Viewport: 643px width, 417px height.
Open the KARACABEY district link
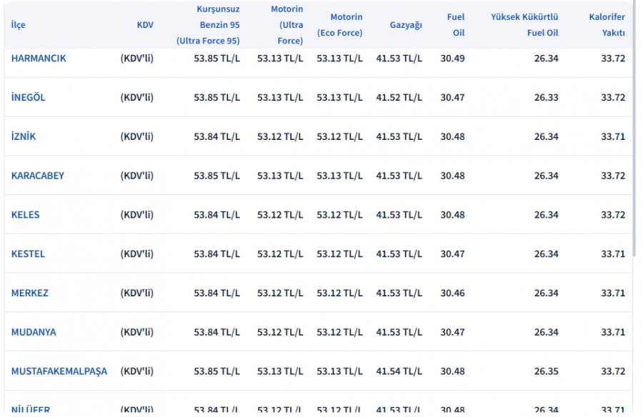coord(38,176)
